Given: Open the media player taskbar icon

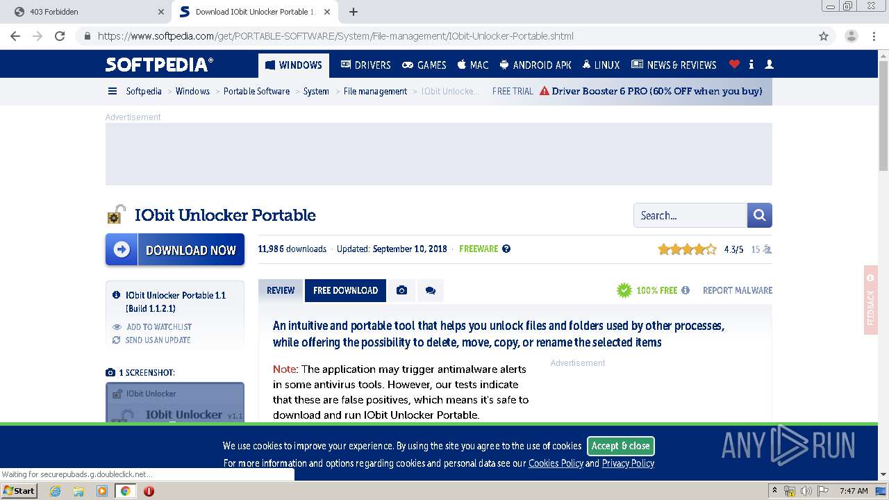Looking at the screenshot, I should coord(102,491).
